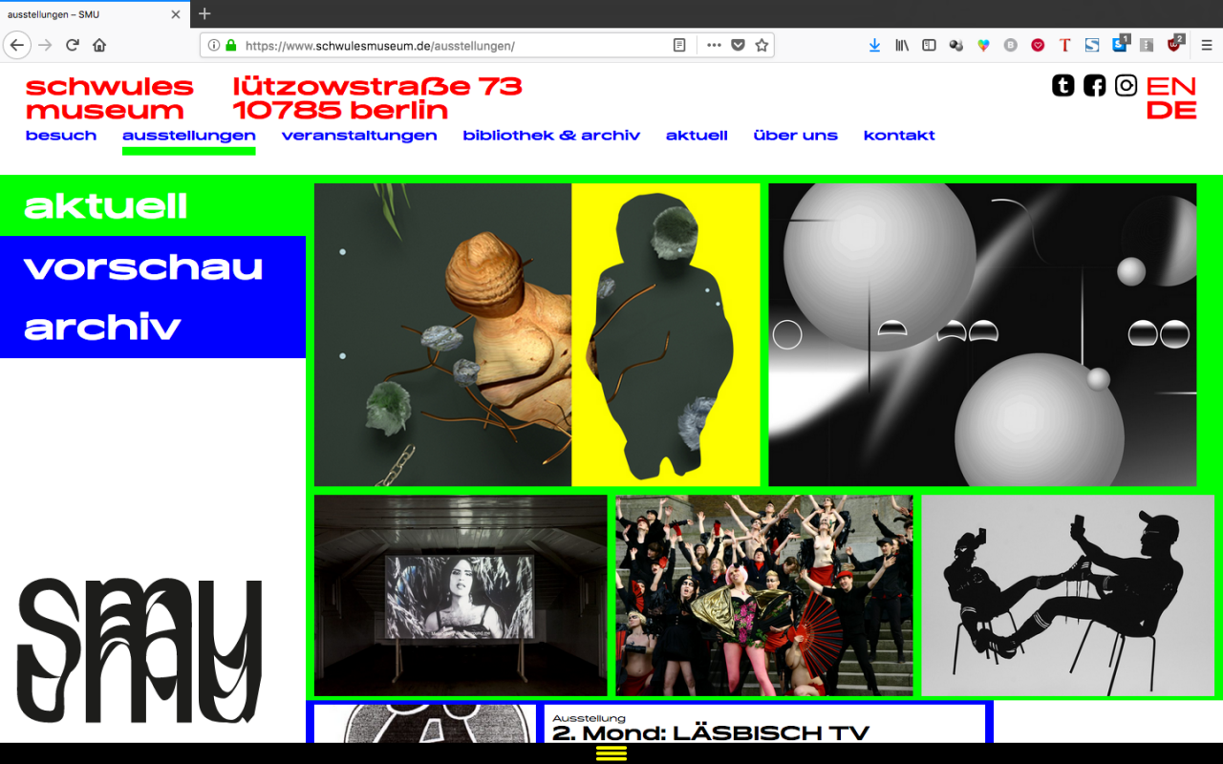Open the silhouette figures on chairs thumbnail

coord(1067,595)
